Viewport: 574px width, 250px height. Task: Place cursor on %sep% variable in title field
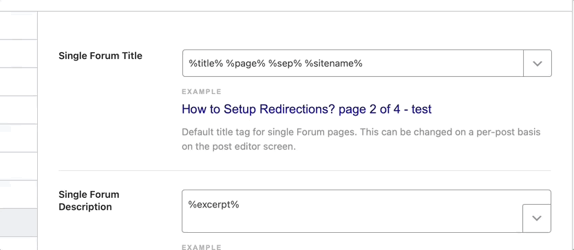pos(285,64)
